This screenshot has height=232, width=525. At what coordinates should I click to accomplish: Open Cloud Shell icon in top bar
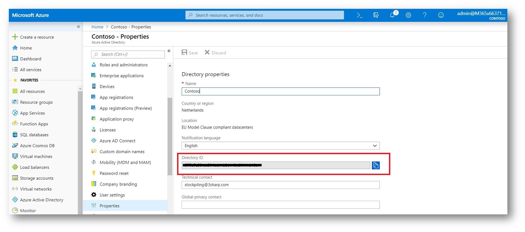[x=360, y=15]
